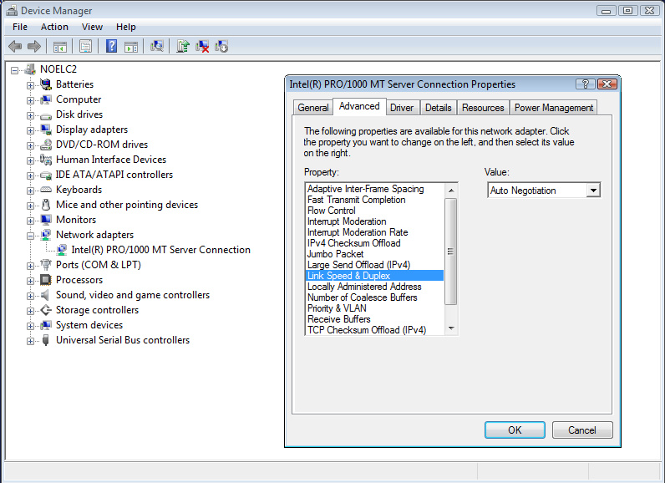
Task: Click the Human Interface Devices icon
Action: (46, 160)
